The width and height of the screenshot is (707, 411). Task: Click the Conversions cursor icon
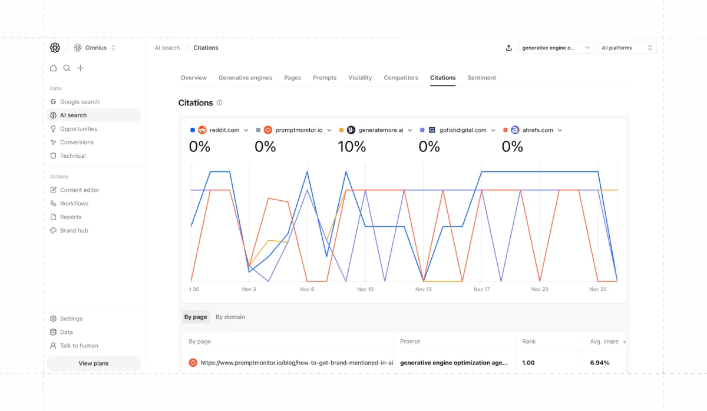coord(54,142)
